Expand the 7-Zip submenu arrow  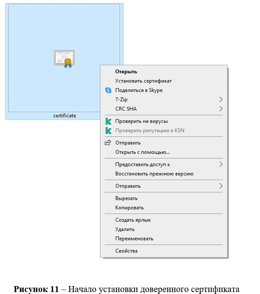coord(221,100)
